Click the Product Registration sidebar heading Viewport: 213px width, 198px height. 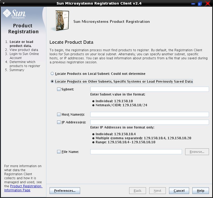pyautogui.click(x=23, y=28)
